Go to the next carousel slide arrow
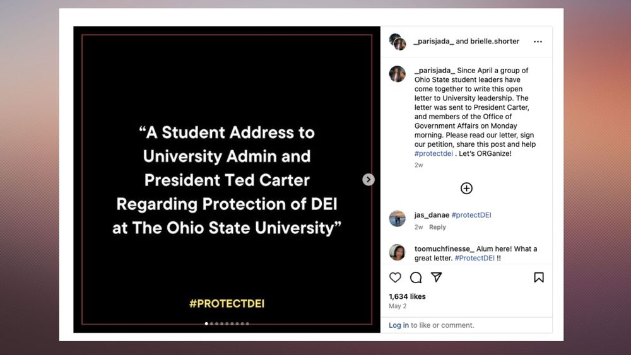Image resolution: width=631 pixels, height=355 pixels. pos(369,180)
